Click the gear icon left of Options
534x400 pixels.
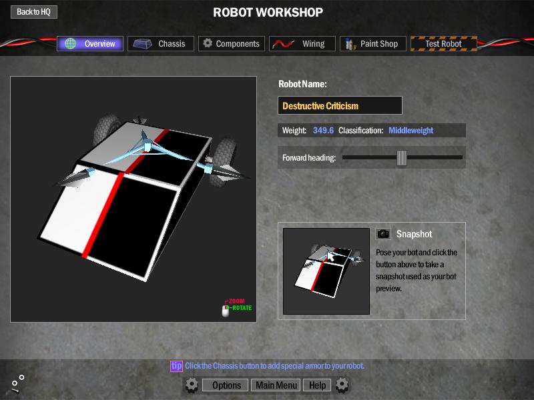coord(192,385)
